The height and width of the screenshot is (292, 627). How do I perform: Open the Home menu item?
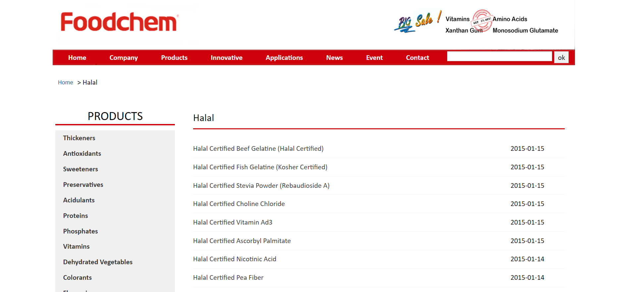pos(77,58)
